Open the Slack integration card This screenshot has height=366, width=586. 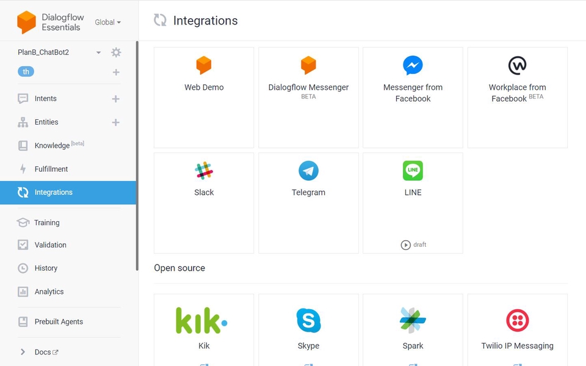[204, 203]
